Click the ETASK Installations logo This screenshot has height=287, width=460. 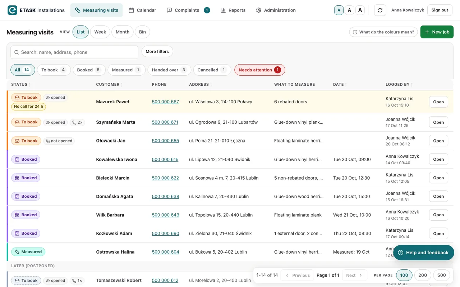[36, 10]
